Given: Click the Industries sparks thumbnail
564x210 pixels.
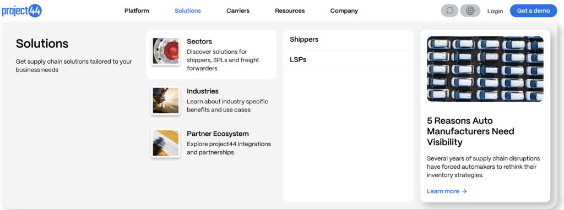Looking at the screenshot, I should (165, 101).
